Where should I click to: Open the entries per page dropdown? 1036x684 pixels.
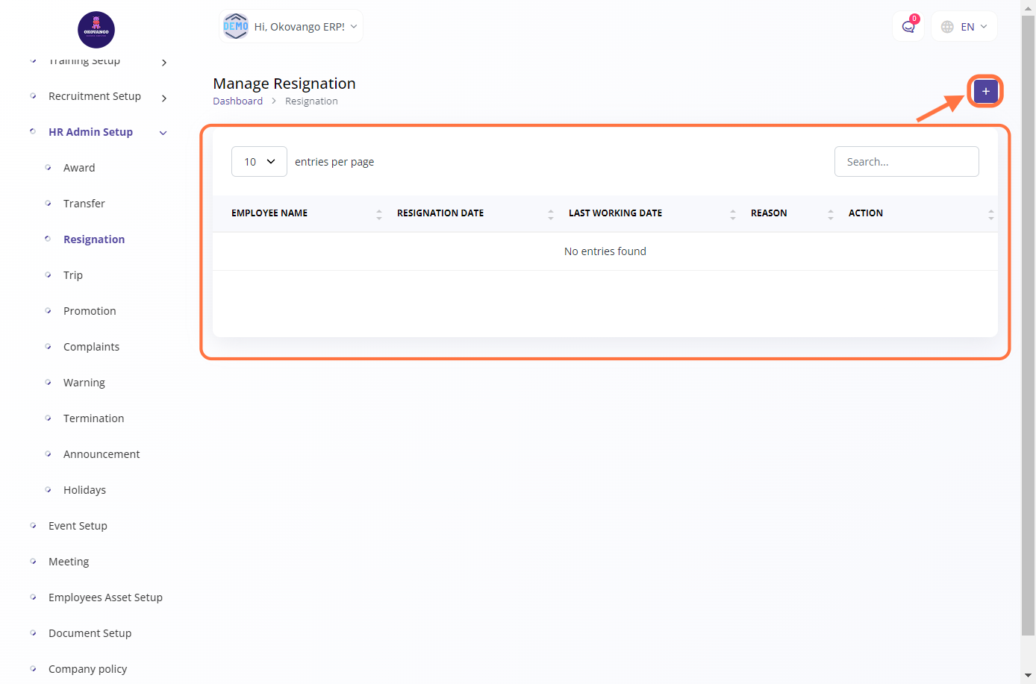tap(259, 162)
